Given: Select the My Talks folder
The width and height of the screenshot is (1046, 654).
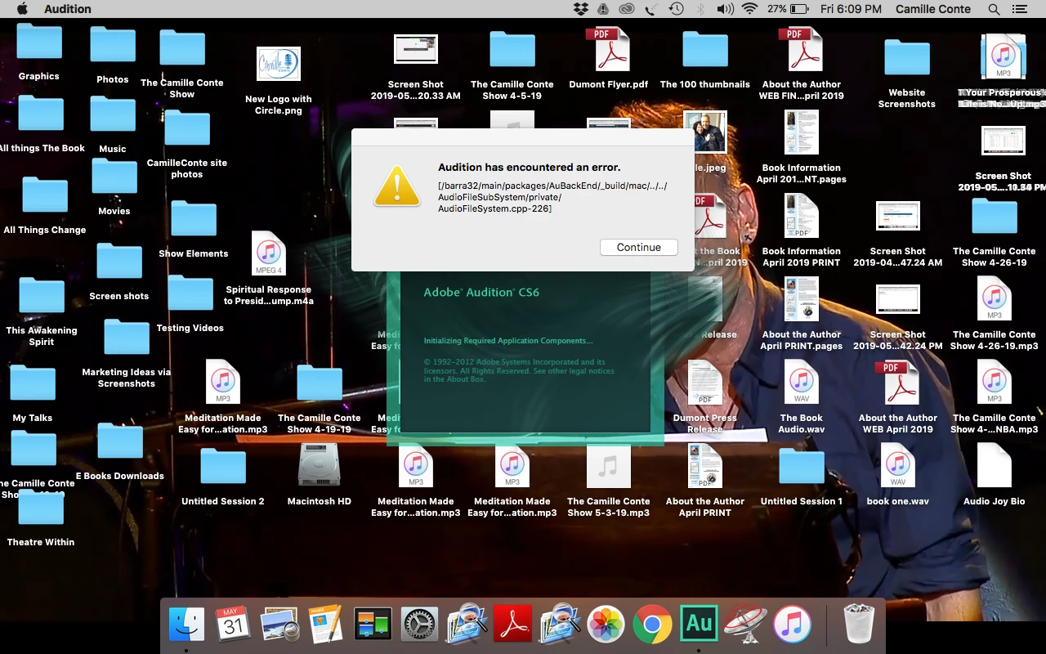Looking at the screenshot, I should point(33,383).
